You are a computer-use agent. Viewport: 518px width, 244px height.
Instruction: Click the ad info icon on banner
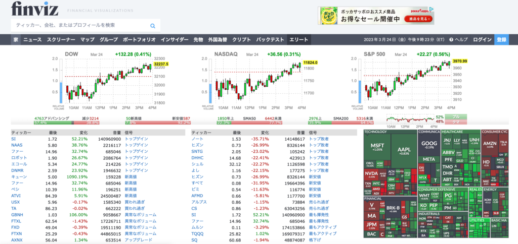432,9
